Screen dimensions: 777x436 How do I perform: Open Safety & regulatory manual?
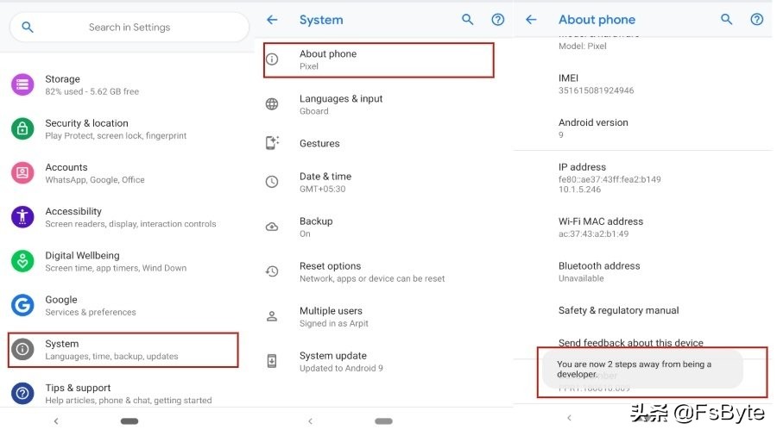tap(618, 310)
